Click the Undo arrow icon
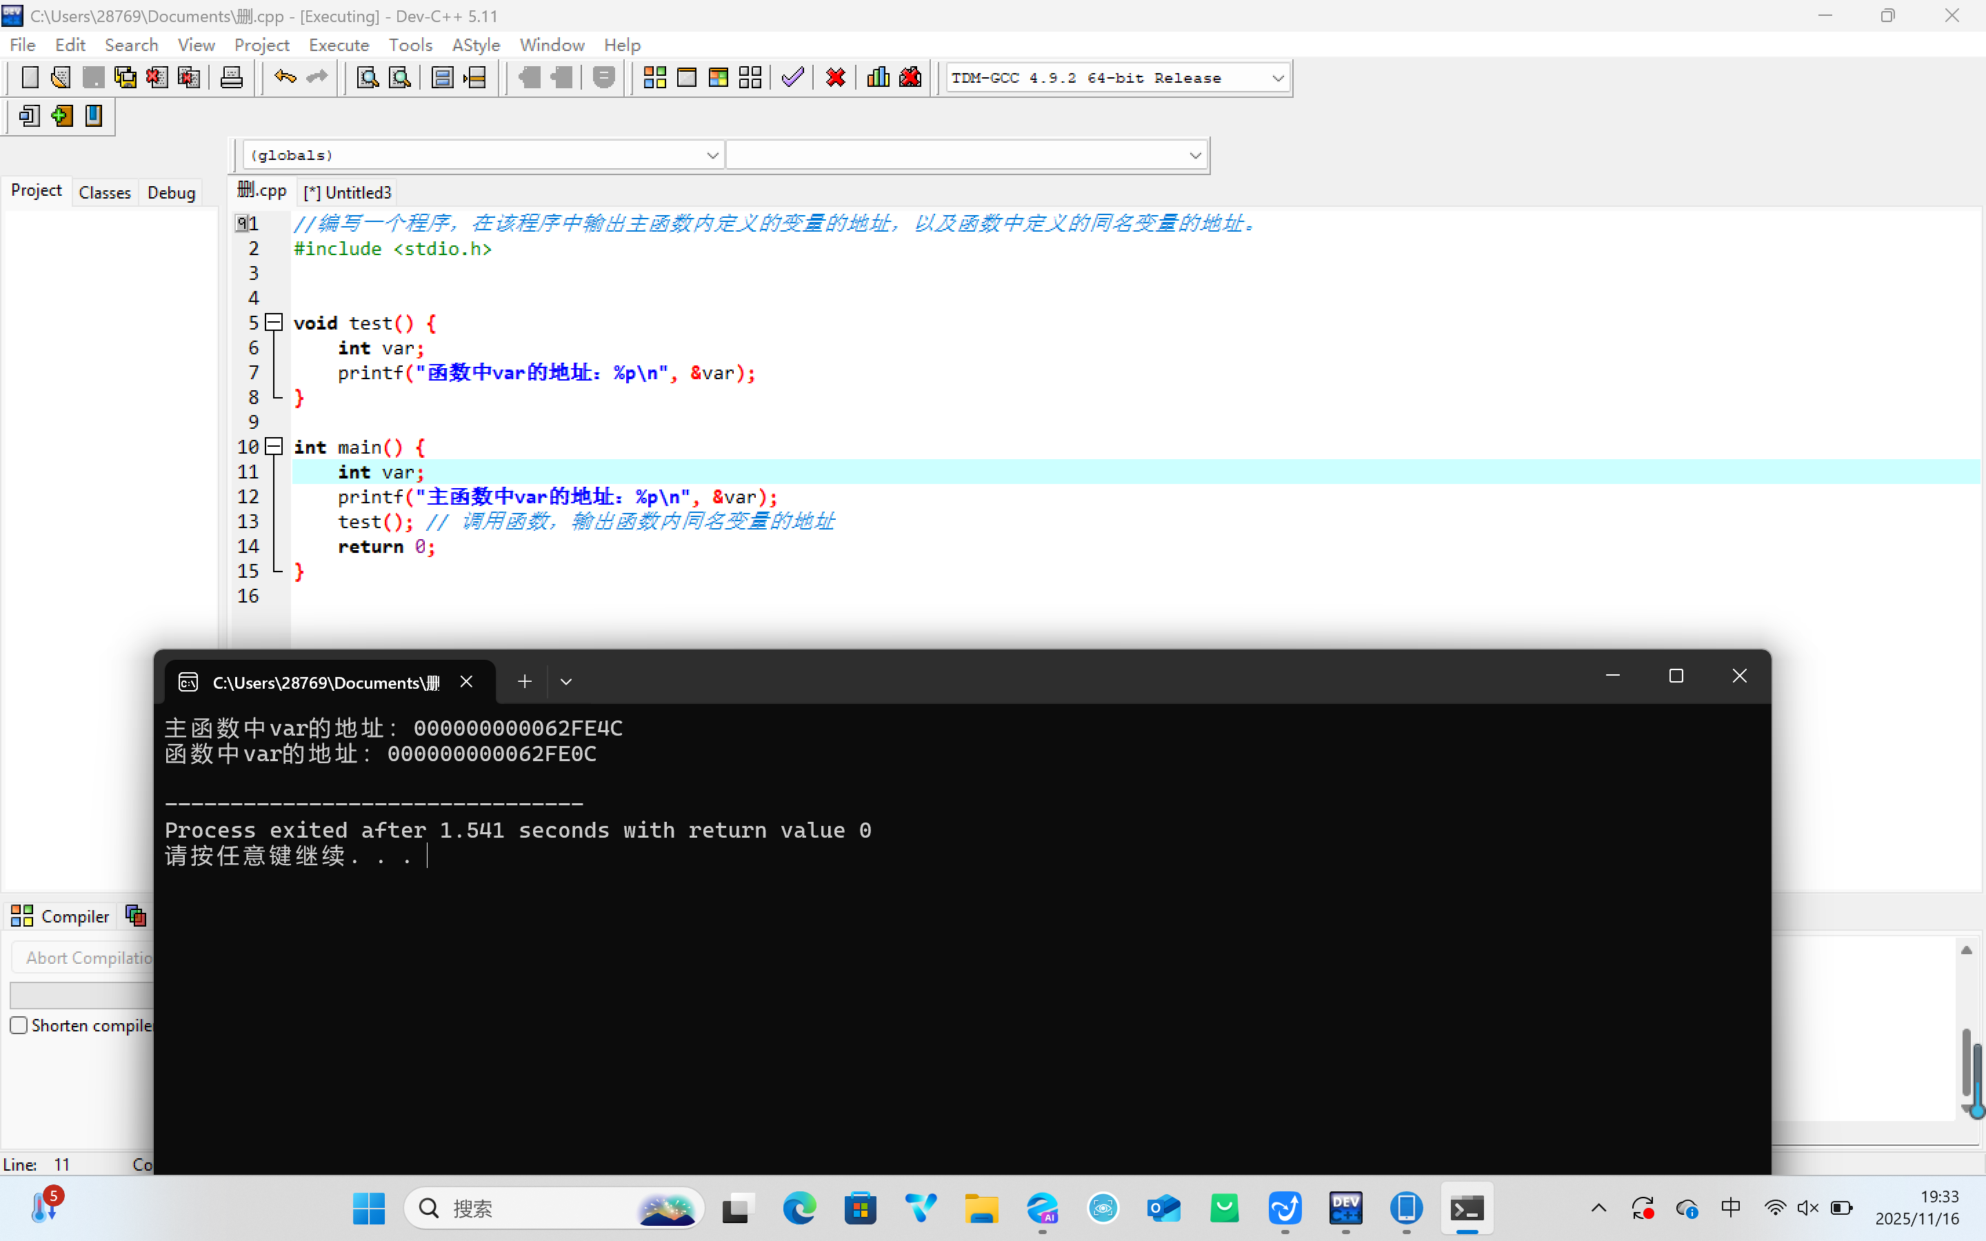The image size is (1986, 1241). tap(285, 78)
